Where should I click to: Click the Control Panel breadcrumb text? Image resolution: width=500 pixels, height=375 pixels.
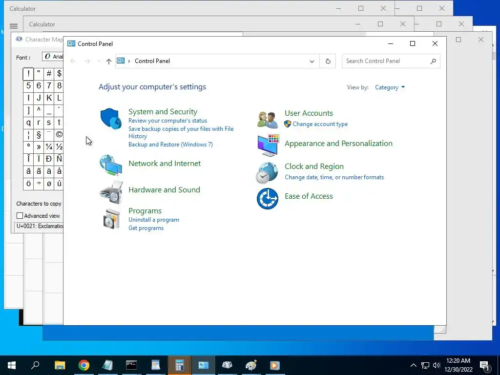152,61
